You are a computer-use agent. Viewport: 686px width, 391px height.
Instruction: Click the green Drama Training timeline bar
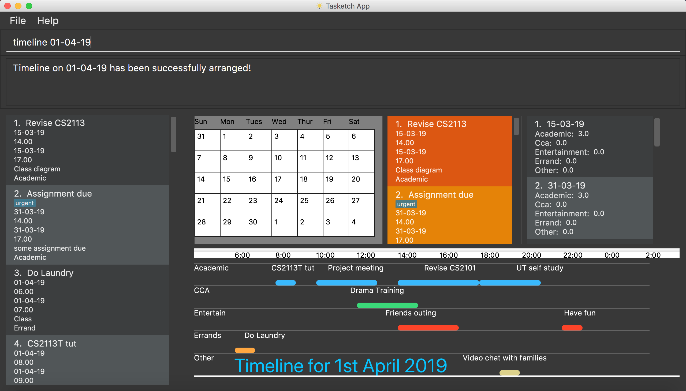coord(387,305)
